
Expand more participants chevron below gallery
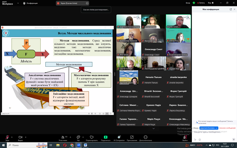point(153,129)
